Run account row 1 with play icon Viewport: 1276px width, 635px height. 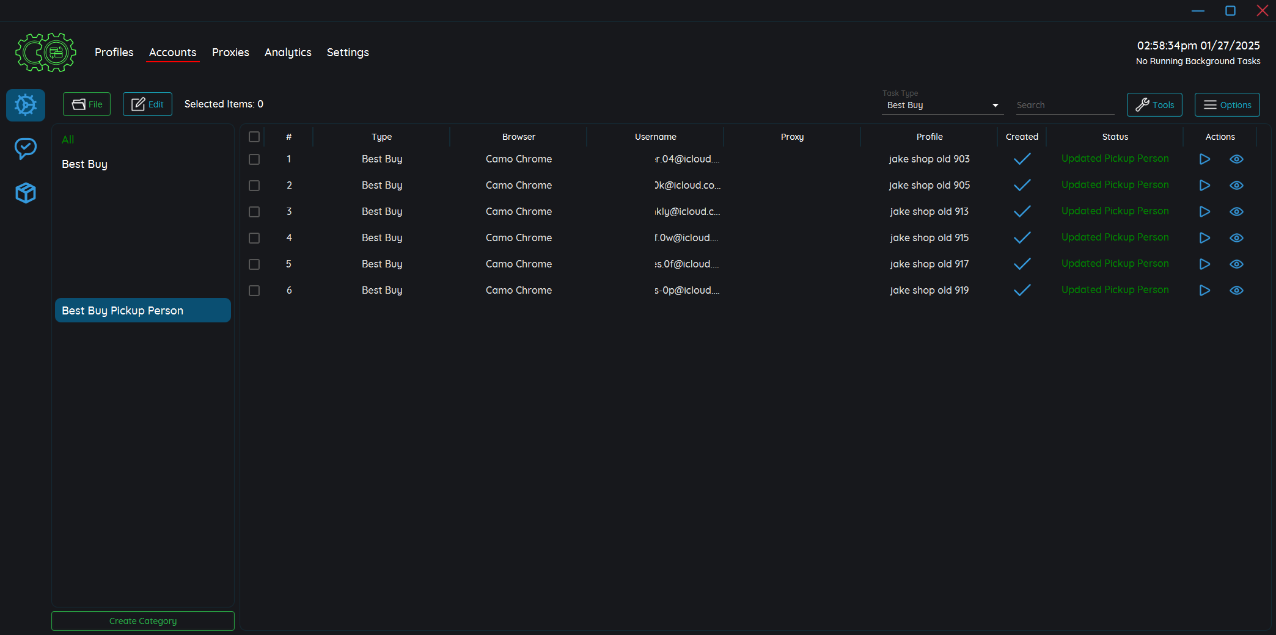point(1204,159)
